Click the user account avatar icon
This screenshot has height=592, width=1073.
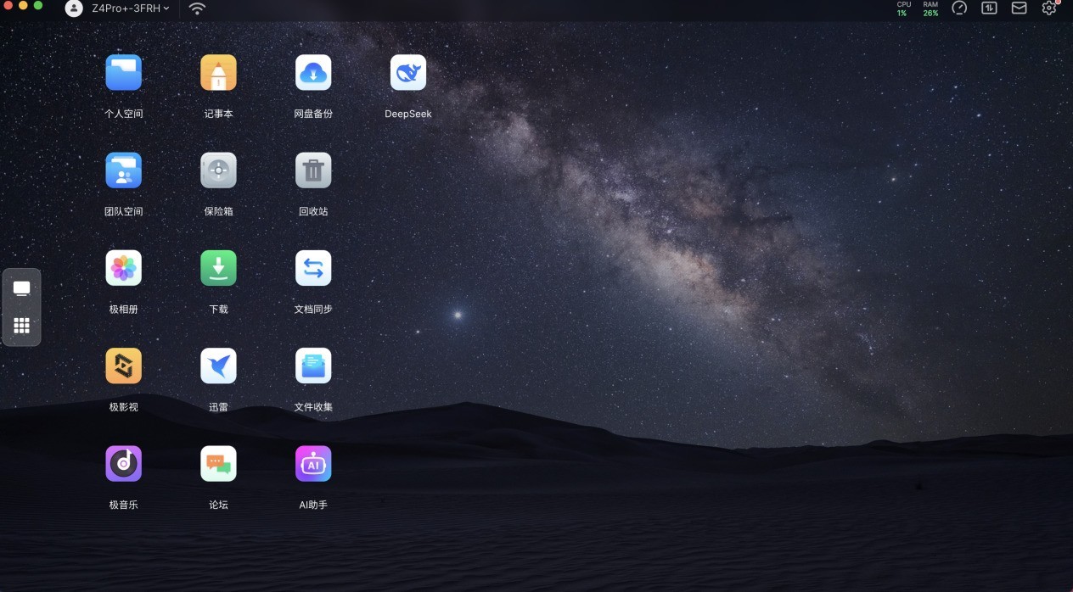74,8
